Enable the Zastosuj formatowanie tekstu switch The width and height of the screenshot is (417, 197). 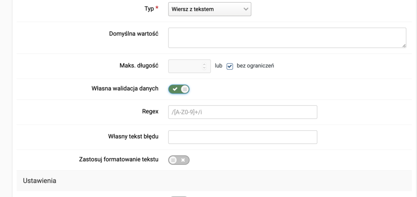pyautogui.click(x=179, y=160)
